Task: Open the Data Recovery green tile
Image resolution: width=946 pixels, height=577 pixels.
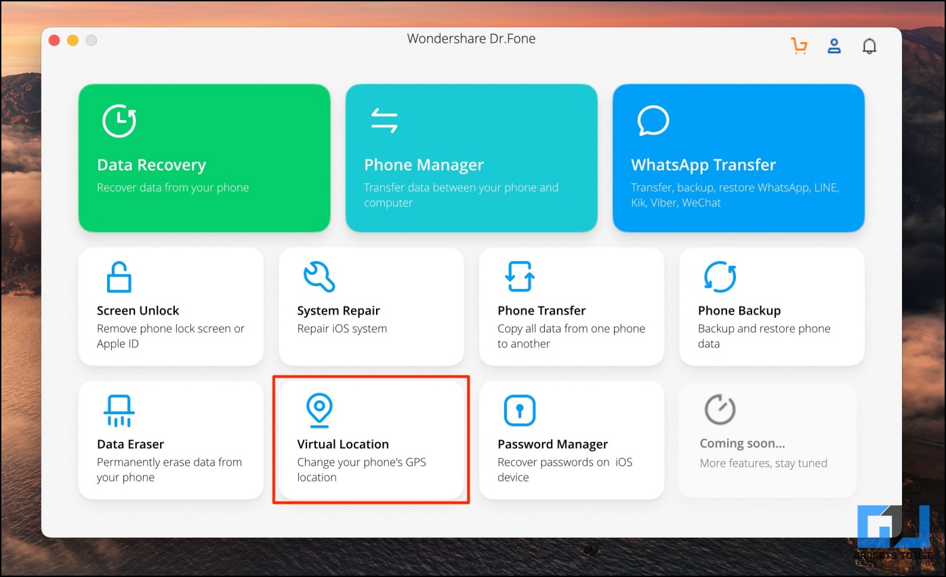Action: 205,158
